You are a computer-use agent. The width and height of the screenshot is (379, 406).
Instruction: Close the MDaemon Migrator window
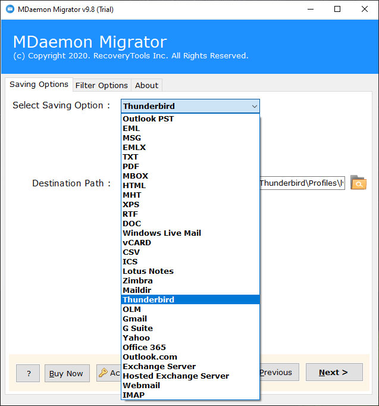(365, 10)
